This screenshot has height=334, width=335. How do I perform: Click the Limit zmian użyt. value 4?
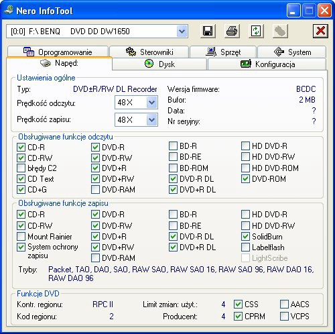click(x=223, y=304)
